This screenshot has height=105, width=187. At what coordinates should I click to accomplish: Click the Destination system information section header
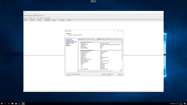point(101,50)
